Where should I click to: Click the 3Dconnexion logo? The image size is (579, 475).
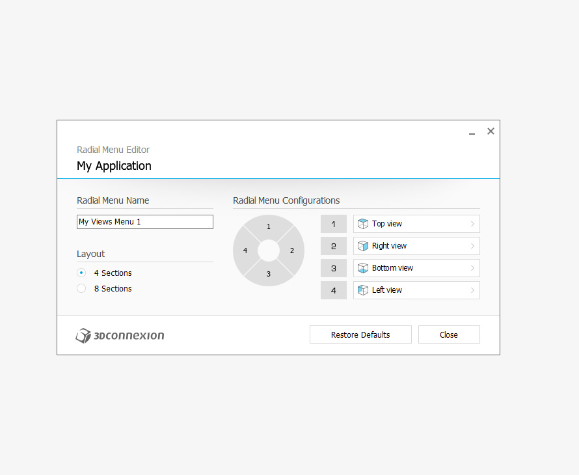120,336
